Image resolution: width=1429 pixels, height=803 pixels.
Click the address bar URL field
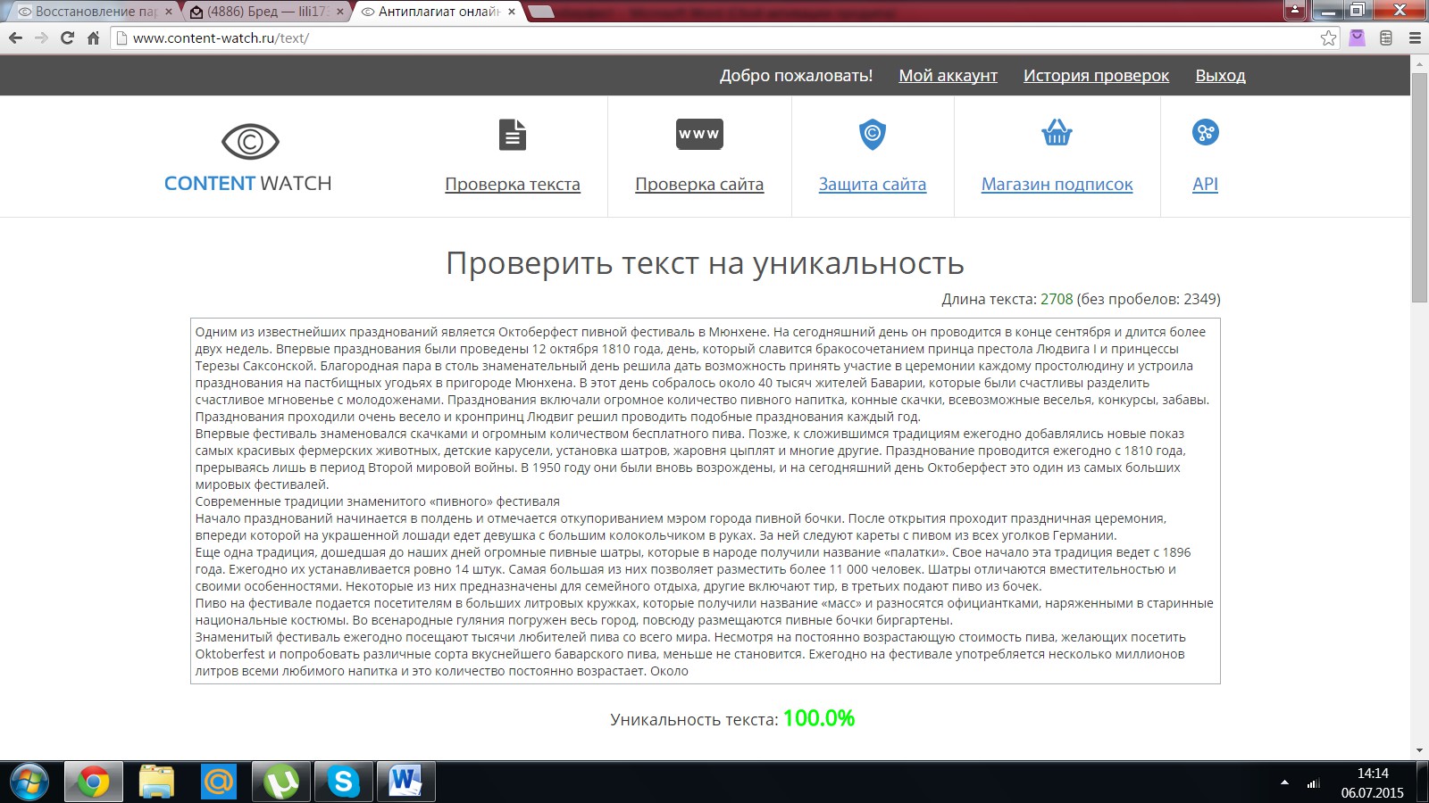(723, 37)
